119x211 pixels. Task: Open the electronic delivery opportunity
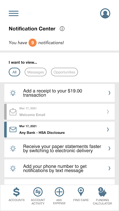coord(59,148)
